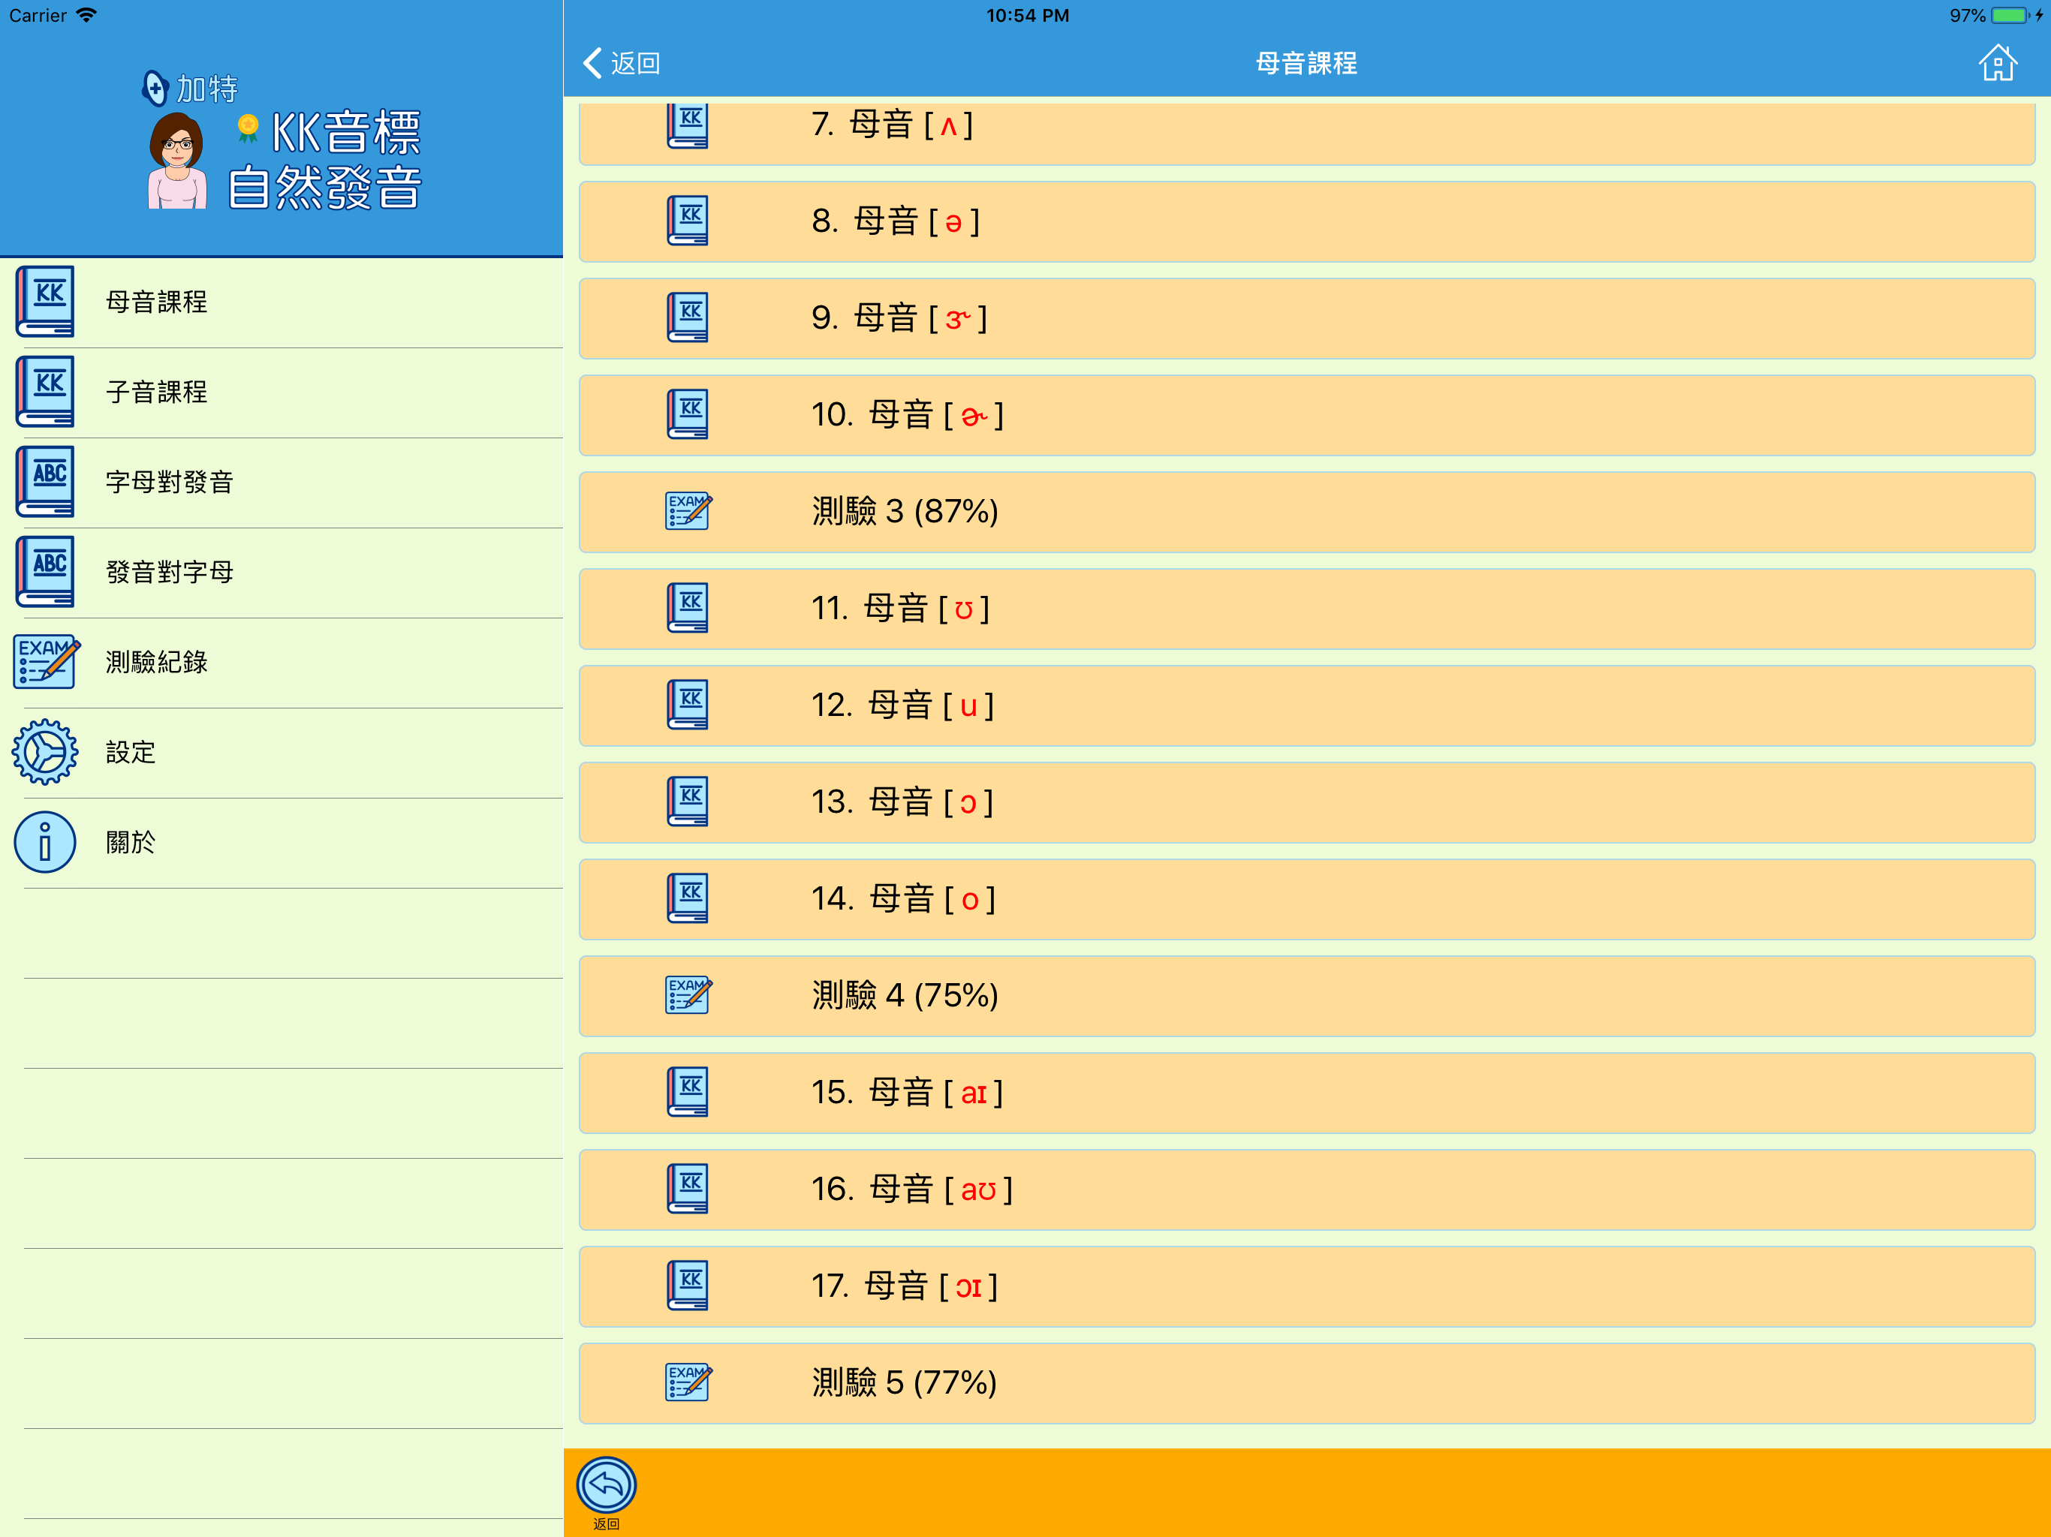Open lesson 8. 母音 [ə]
Viewport: 2051px width, 1537px height.
pyautogui.click(x=1306, y=221)
